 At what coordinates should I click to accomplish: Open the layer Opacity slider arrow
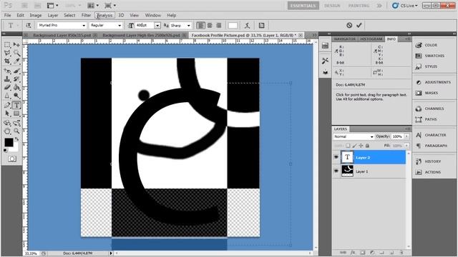click(406, 136)
